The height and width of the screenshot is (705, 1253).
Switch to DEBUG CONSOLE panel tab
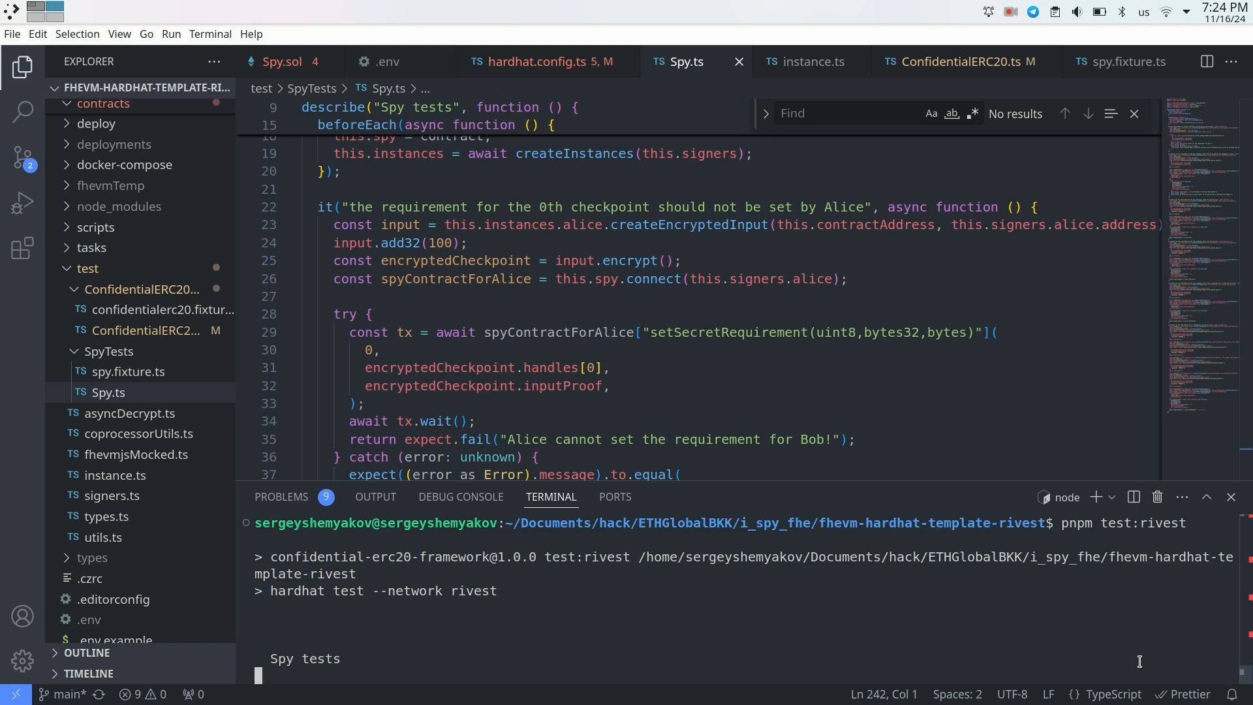click(461, 497)
